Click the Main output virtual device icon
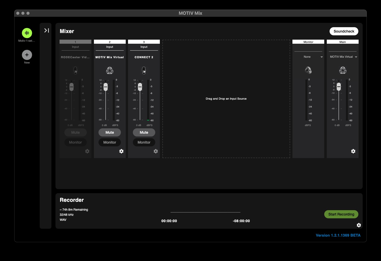Image resolution: width=381 pixels, height=261 pixels. coord(343,70)
